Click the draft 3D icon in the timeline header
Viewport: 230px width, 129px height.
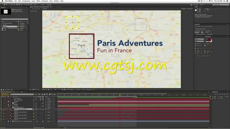click(39, 94)
